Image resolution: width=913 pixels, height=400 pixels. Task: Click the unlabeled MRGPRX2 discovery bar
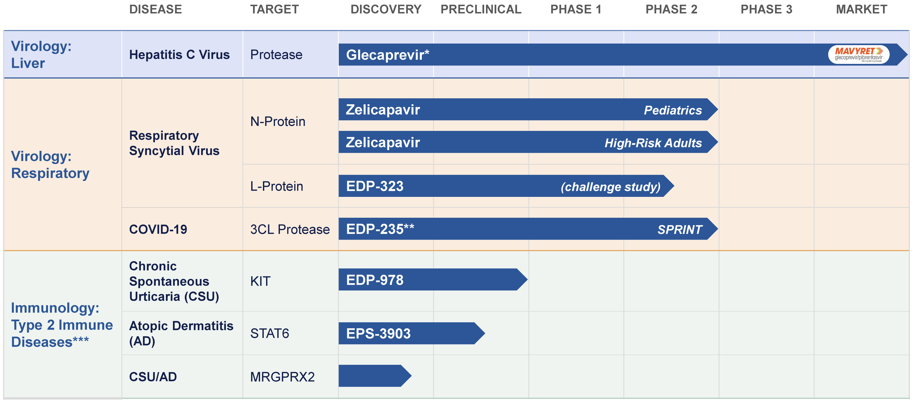pyautogui.click(x=373, y=376)
